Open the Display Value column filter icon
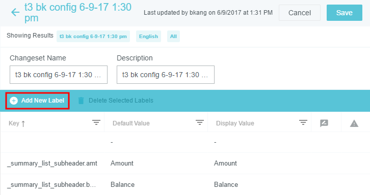 click(x=303, y=122)
